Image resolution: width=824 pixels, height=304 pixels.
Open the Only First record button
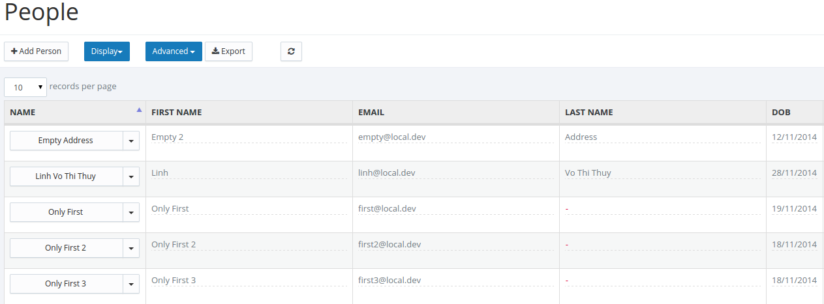click(x=66, y=212)
